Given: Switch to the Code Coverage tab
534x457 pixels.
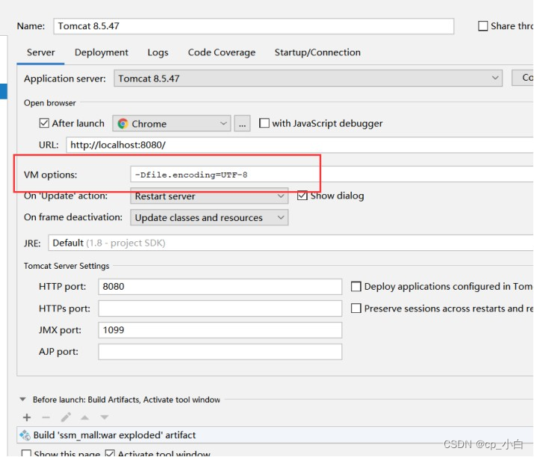Looking at the screenshot, I should 222,52.
